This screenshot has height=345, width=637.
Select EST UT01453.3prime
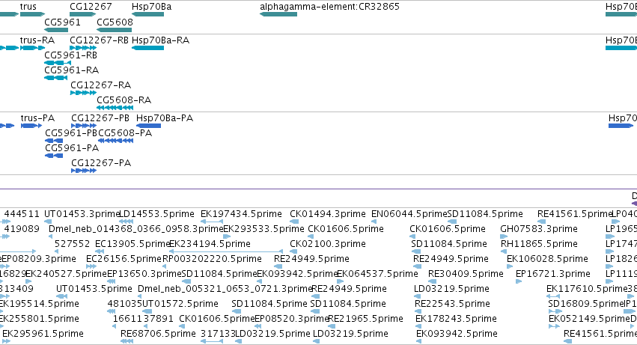click(x=82, y=214)
